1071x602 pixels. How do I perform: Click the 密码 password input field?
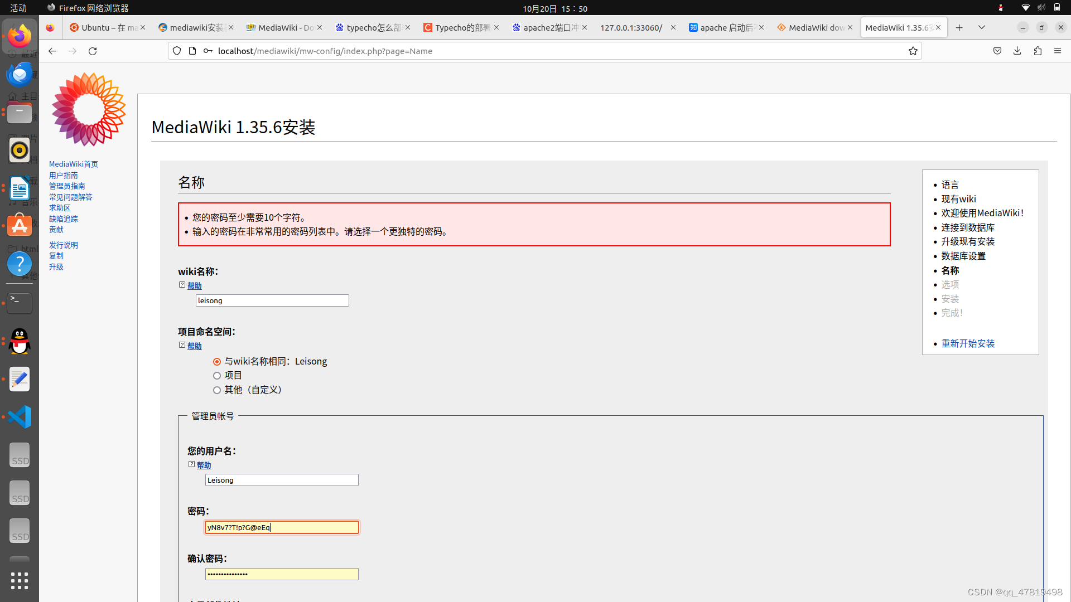[x=282, y=527]
